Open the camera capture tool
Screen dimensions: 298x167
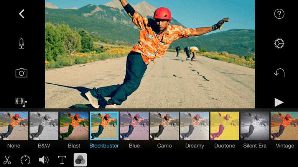pos(21,73)
